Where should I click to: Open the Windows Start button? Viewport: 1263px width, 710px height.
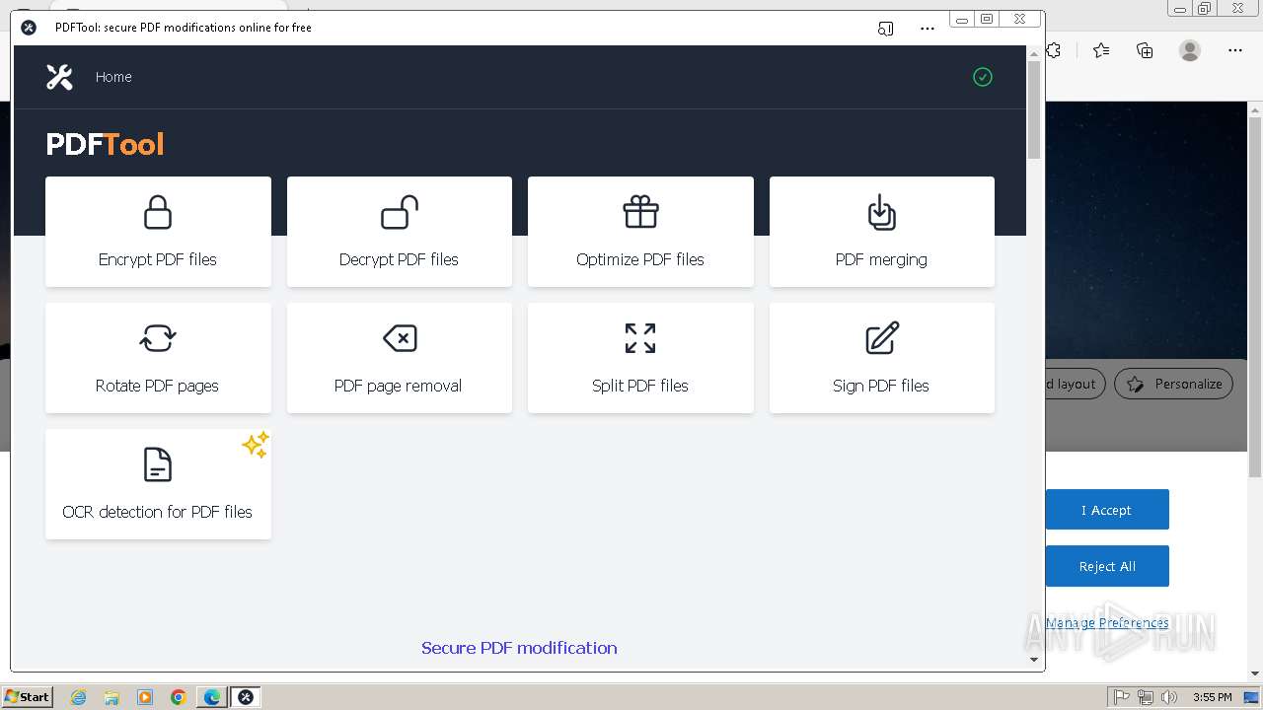[28, 697]
